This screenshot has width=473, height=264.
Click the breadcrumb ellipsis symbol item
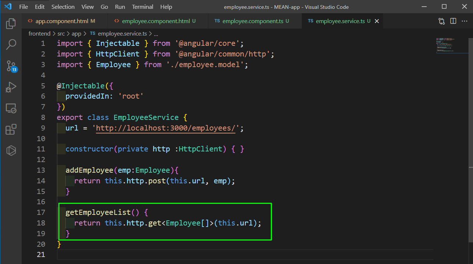(x=156, y=33)
